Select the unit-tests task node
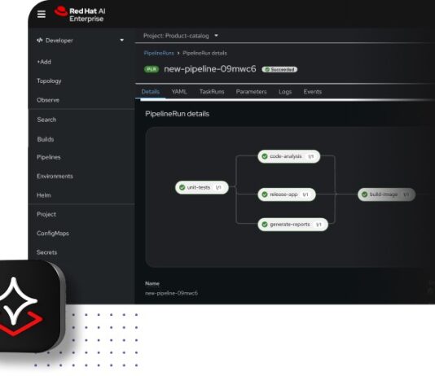 [202, 187]
